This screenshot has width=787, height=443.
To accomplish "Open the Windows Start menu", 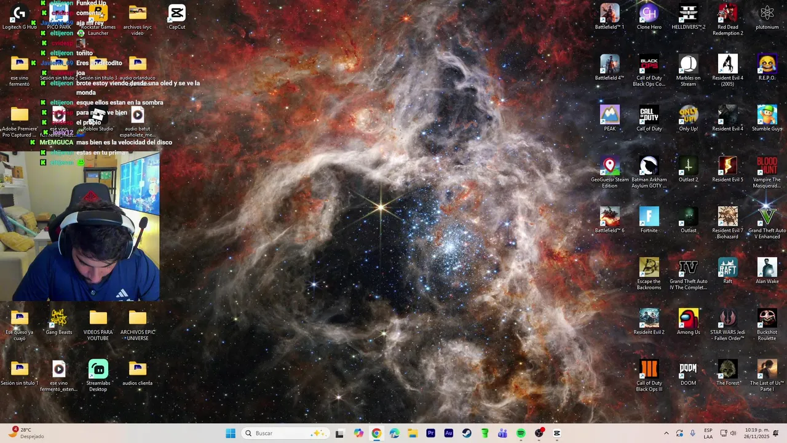I will pyautogui.click(x=231, y=433).
